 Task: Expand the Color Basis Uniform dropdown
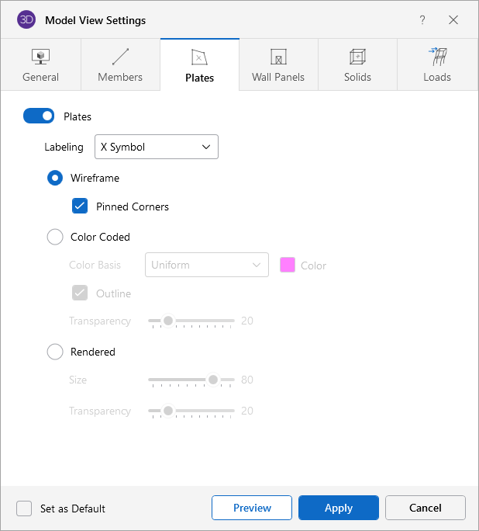[207, 265]
